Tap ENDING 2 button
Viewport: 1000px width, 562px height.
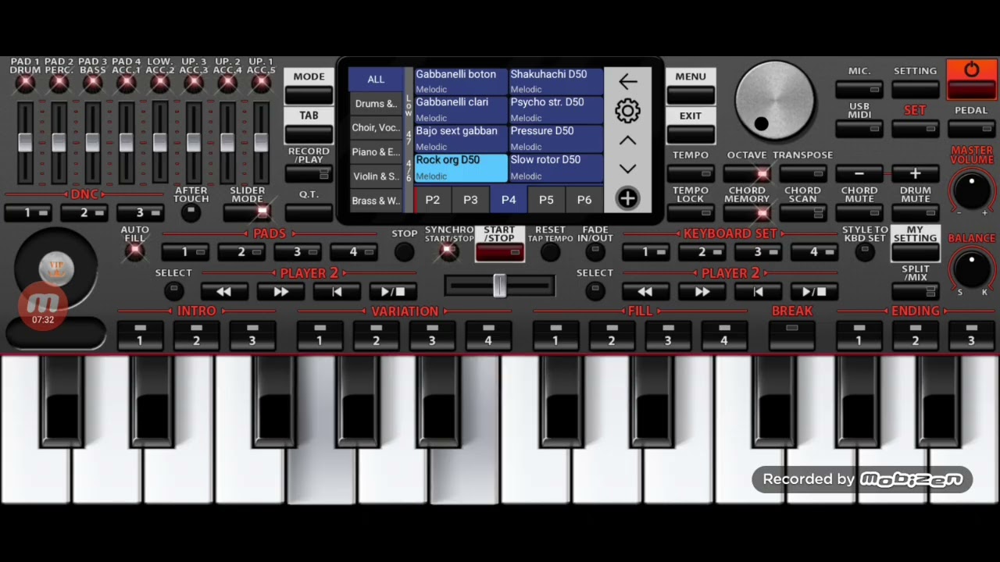coord(915,334)
